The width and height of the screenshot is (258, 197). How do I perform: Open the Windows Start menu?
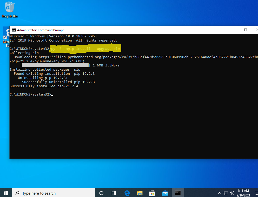[x=6, y=193]
